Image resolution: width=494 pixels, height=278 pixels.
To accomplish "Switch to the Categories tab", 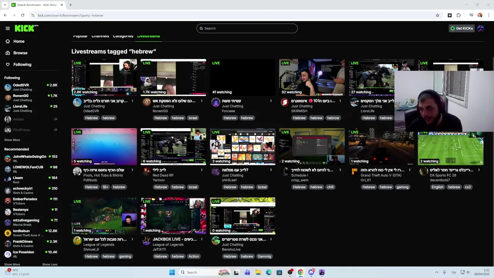I will [123, 36].
